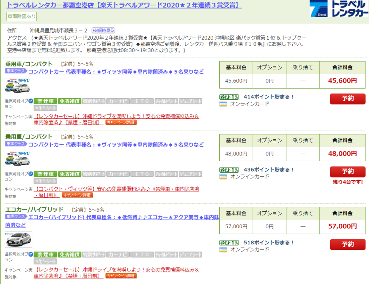This screenshot has height=284, width=369.
Task: Click the 414ポイント貯まる! text
Action: click(x=268, y=96)
